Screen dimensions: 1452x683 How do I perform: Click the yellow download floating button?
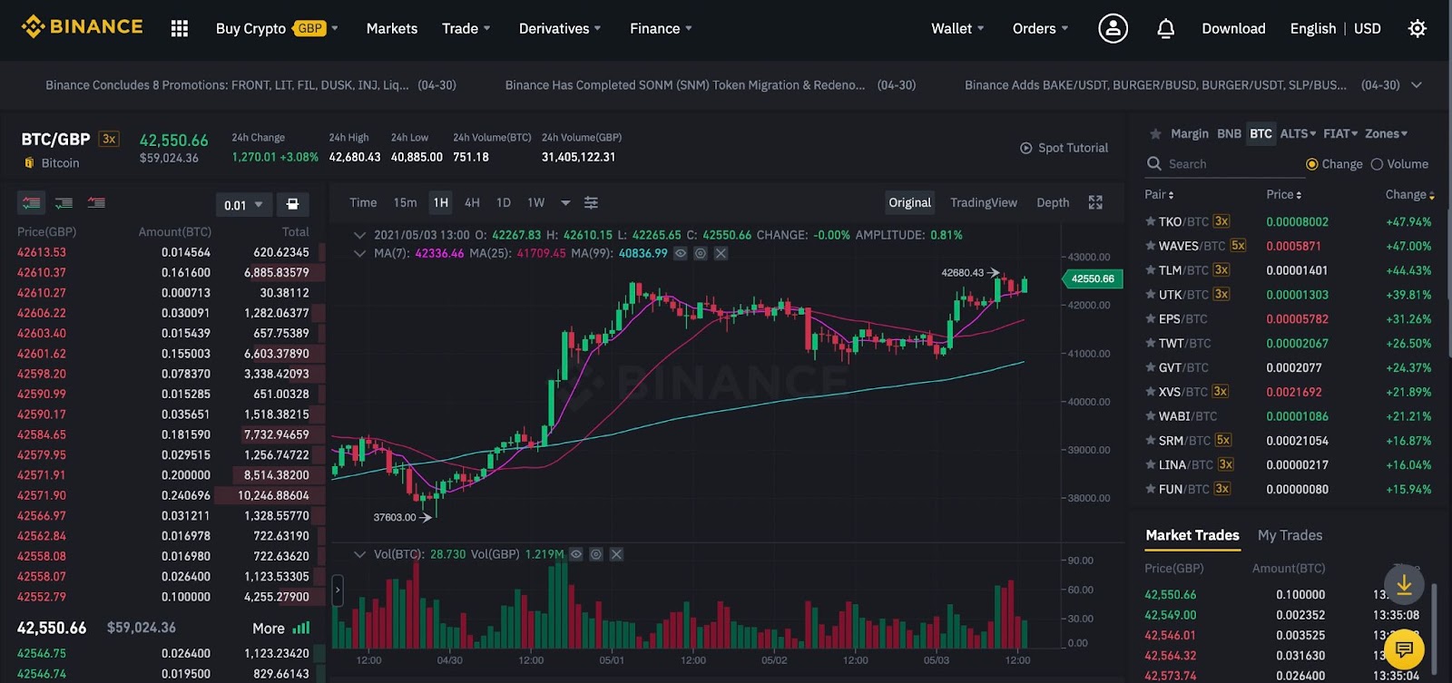(x=1404, y=585)
